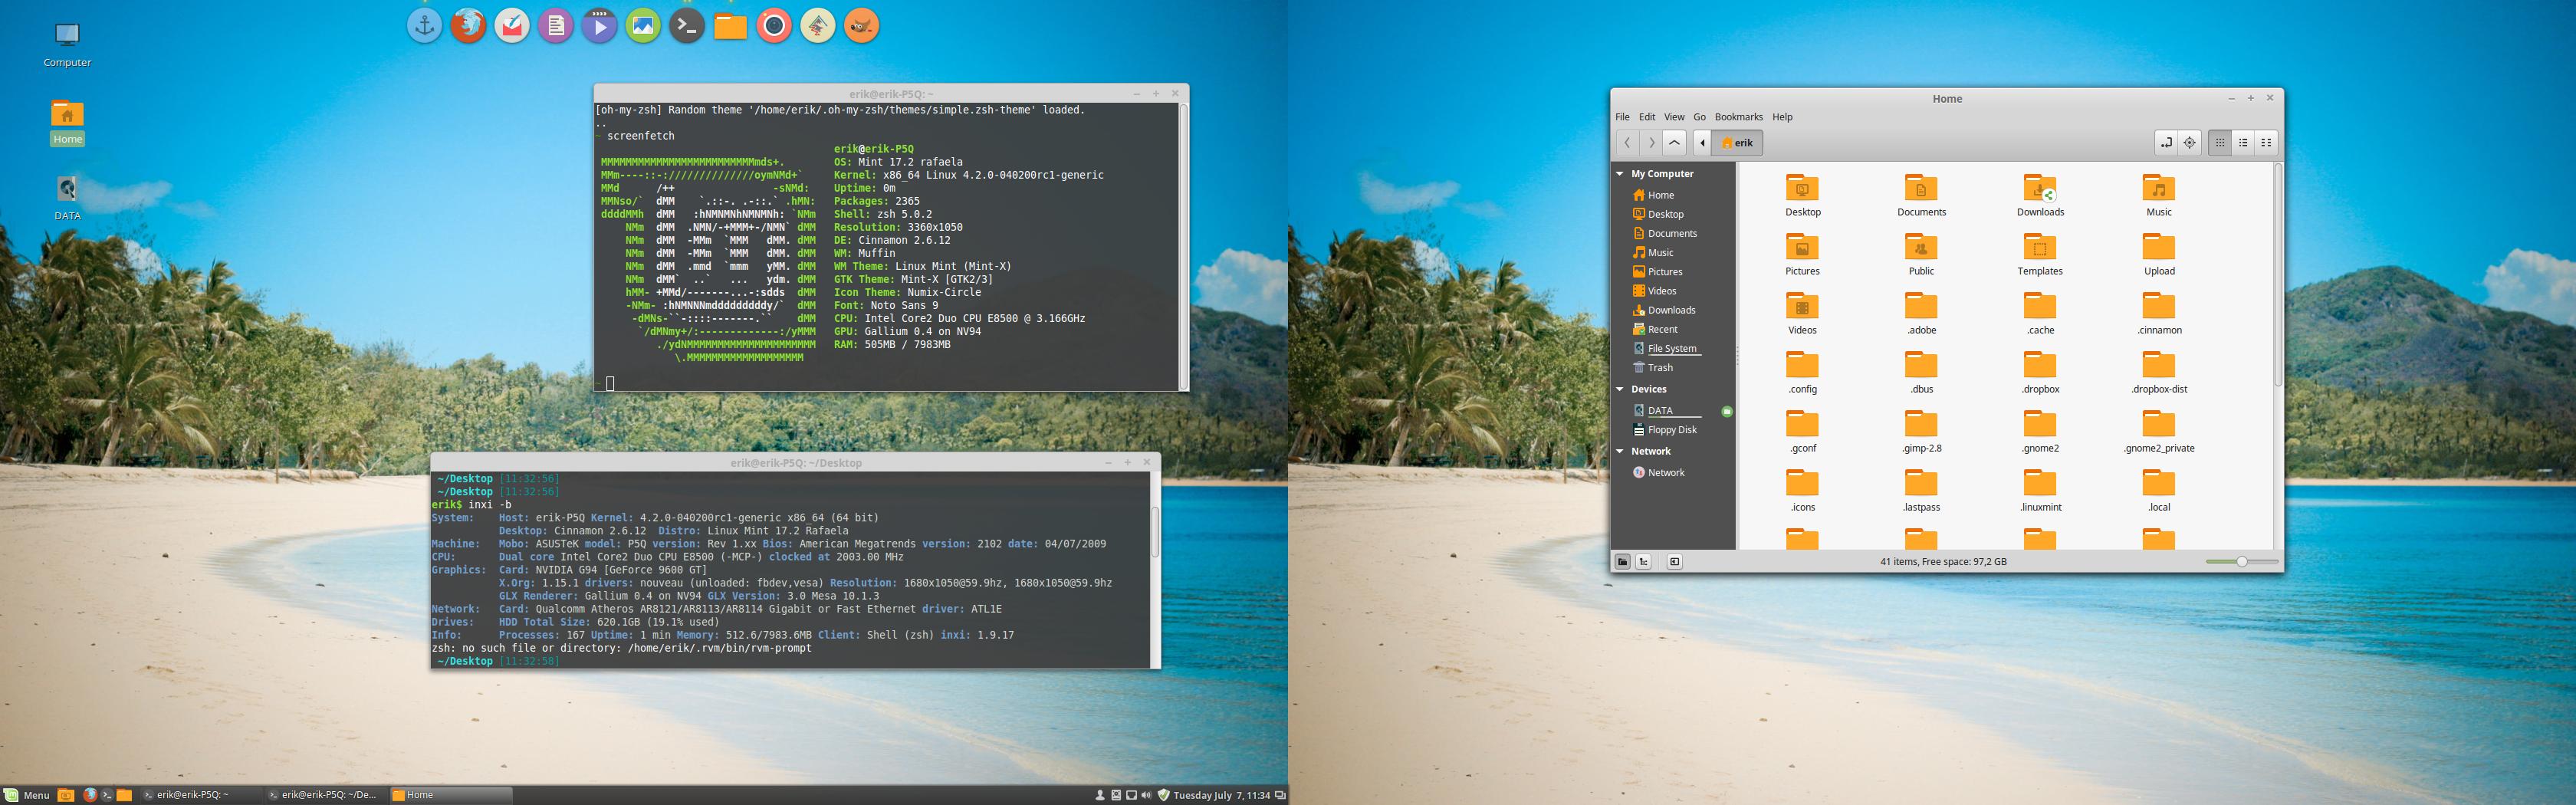Go up to parent folder

point(1675,143)
